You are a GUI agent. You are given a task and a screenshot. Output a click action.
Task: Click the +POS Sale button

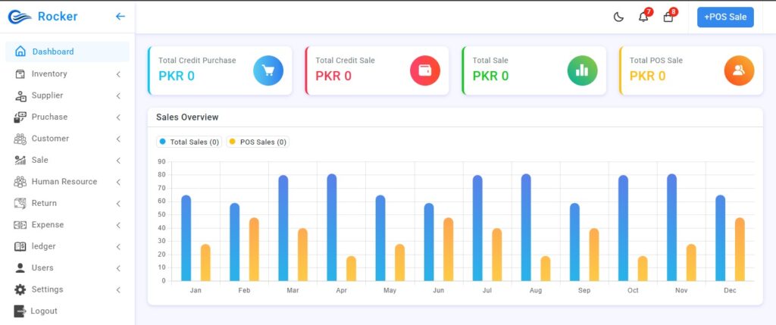click(x=725, y=17)
